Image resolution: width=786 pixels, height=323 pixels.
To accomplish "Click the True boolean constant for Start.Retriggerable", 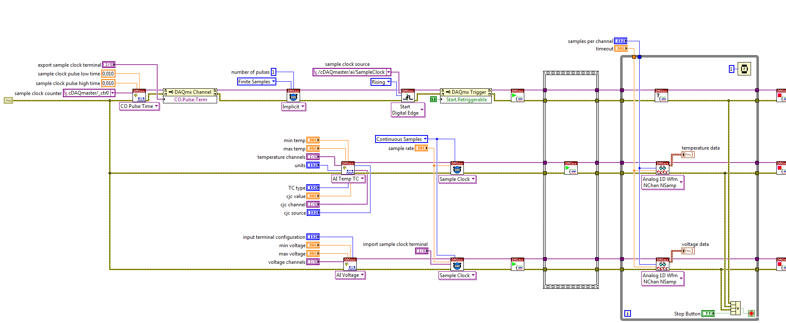I will tap(433, 99).
